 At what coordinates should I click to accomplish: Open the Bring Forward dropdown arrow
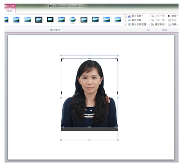[166, 16]
